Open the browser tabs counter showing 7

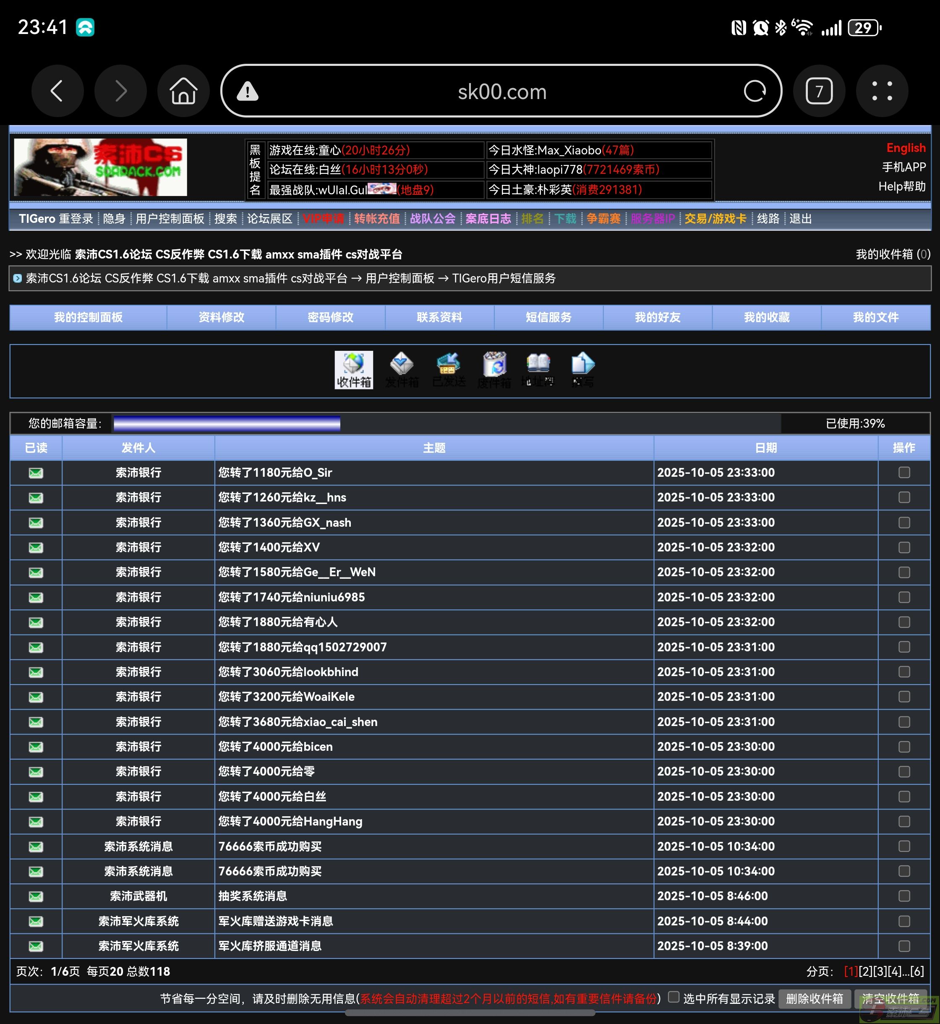pyautogui.click(x=819, y=91)
